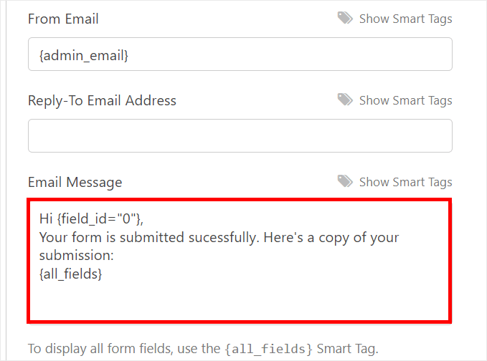Click the From Email label
This screenshot has width=487, height=361.
coord(63,19)
